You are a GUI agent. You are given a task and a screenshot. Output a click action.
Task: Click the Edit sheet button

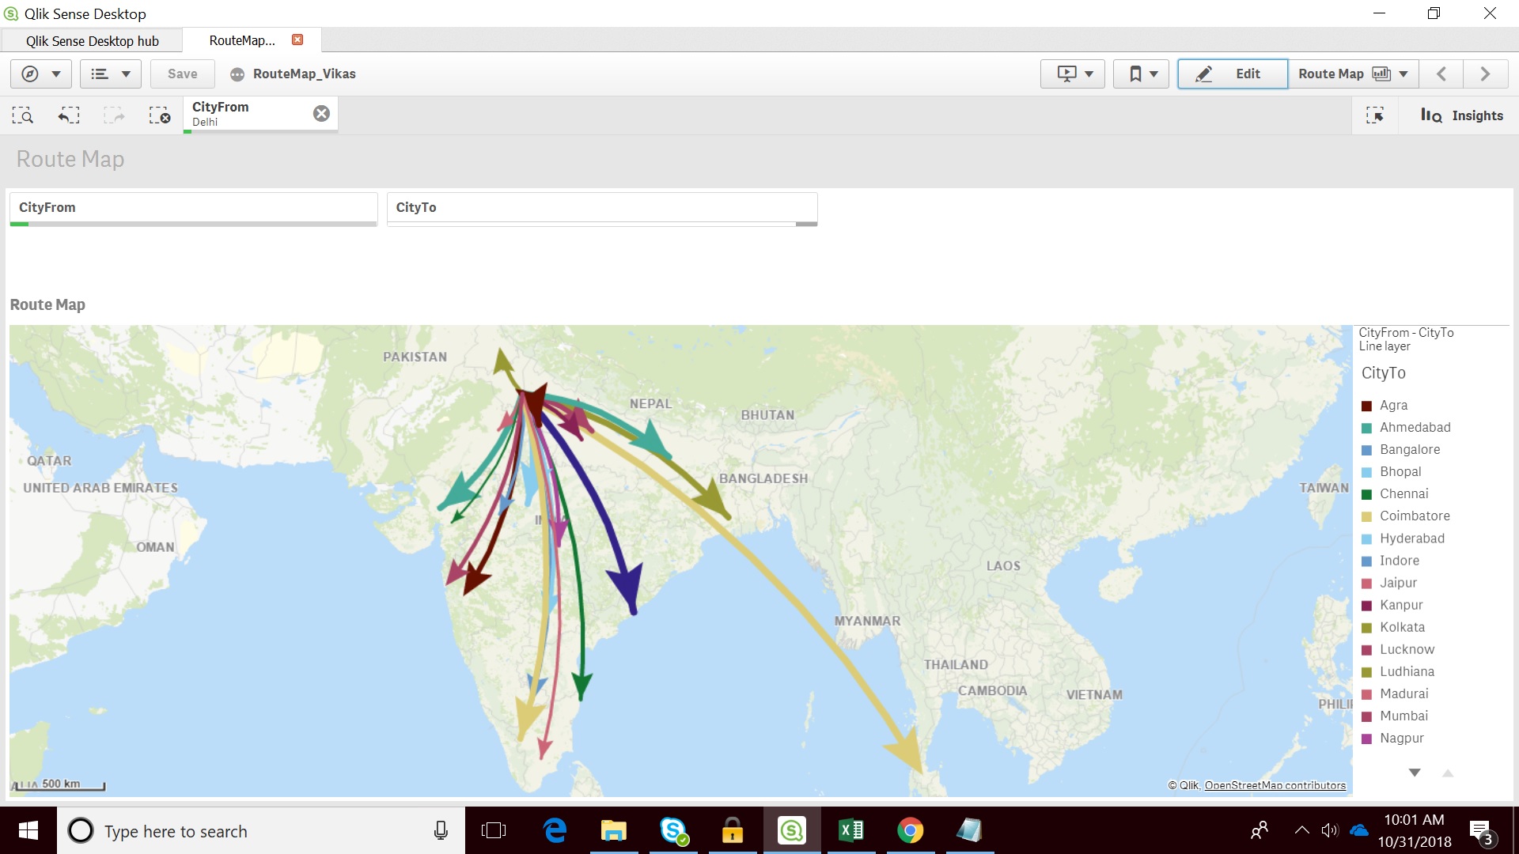click(x=1232, y=74)
